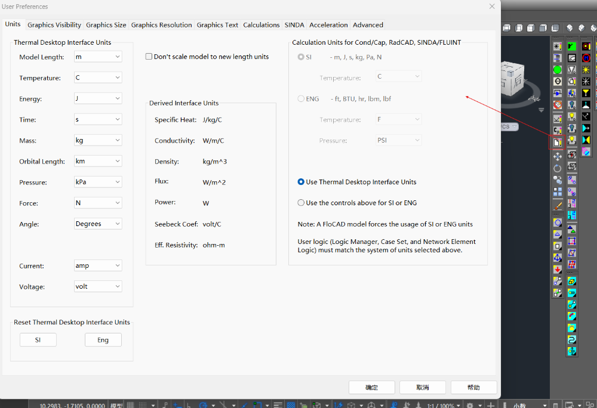Click the yellow sun icon in toolbar
Screen dimensions: 597x408
(x=586, y=70)
